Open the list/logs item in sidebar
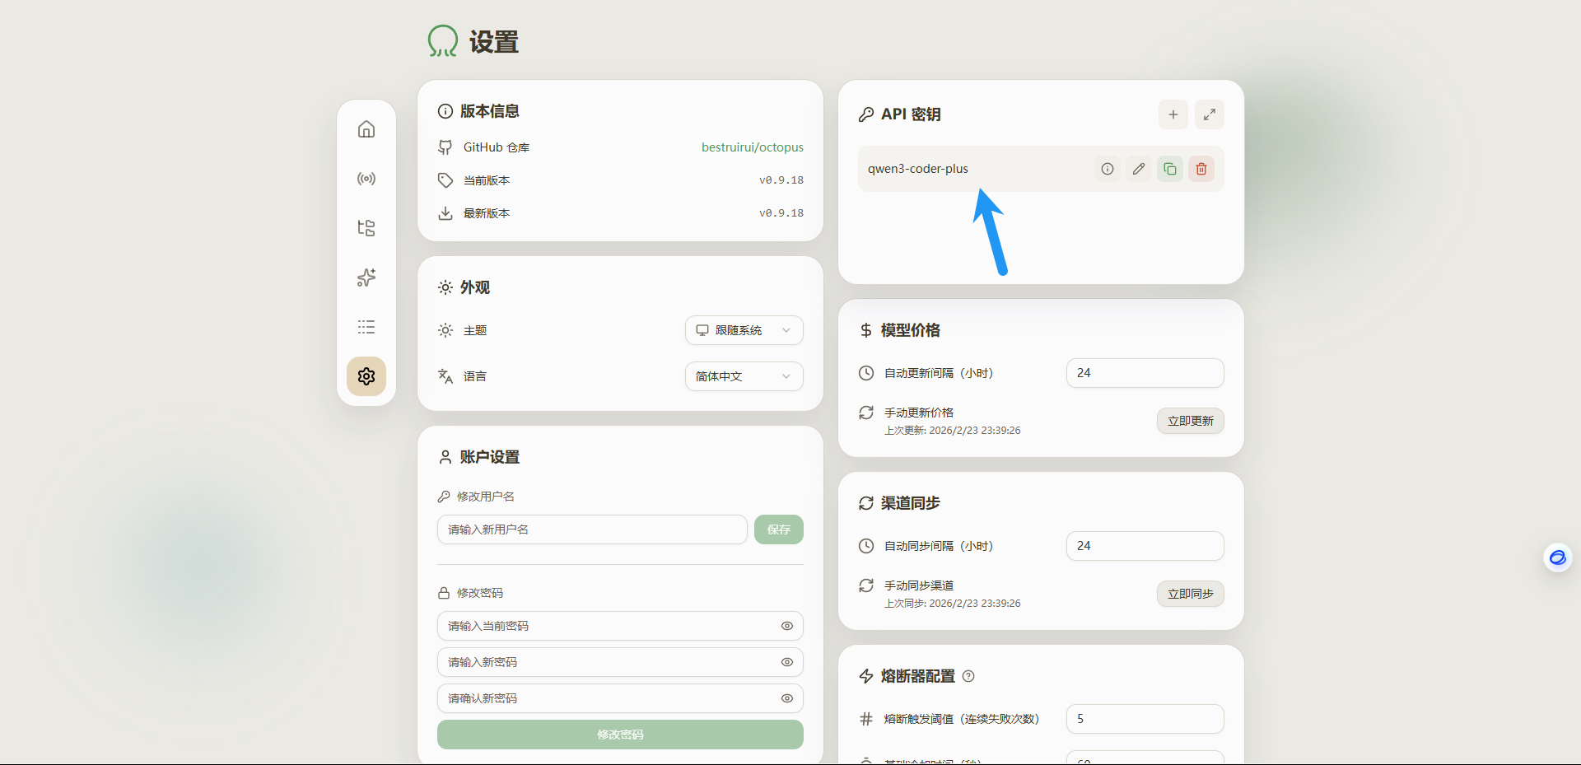The height and width of the screenshot is (765, 1581). [366, 327]
